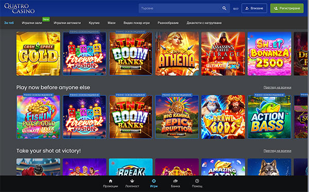This screenshot has width=309, height=192.
Task: Open the Action Bass game tile
Action: (x=269, y=117)
